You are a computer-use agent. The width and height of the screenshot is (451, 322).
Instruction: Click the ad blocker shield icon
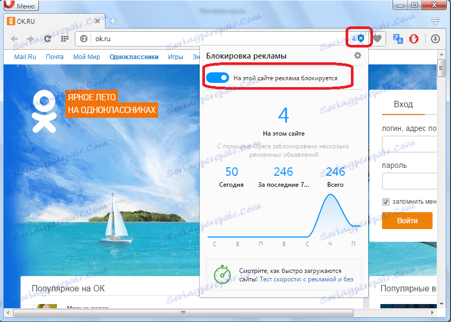[361, 39]
